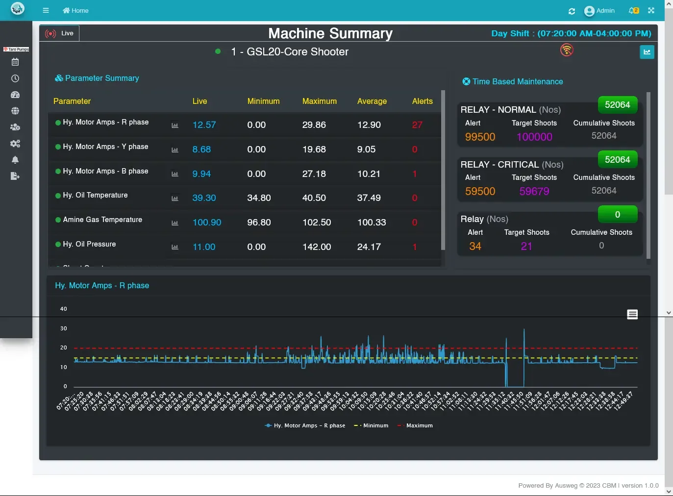
Task: Click the 52064 badge on RELAY - CRITICAL
Action: (x=618, y=159)
